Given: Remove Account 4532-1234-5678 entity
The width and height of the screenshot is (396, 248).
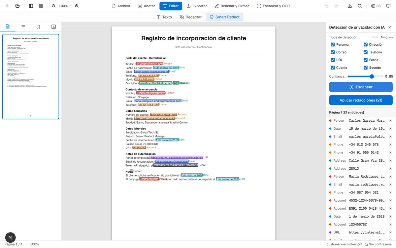Looking at the screenshot, I should click(x=390, y=200).
